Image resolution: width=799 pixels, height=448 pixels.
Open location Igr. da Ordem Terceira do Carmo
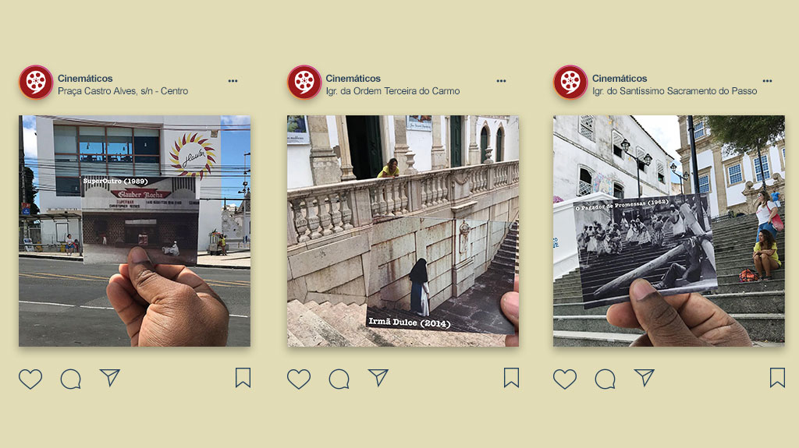[x=393, y=91]
